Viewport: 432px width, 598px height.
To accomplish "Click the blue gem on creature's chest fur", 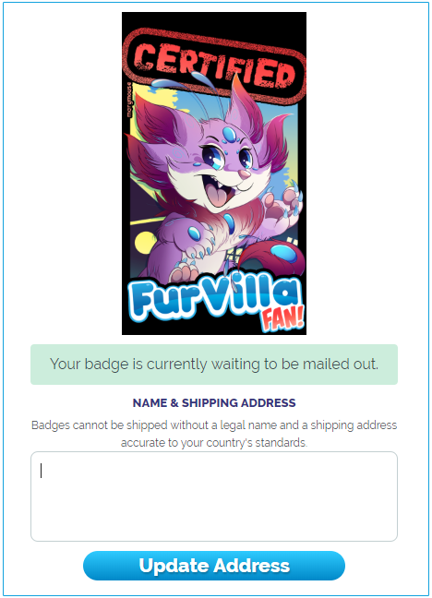I will click(x=229, y=224).
